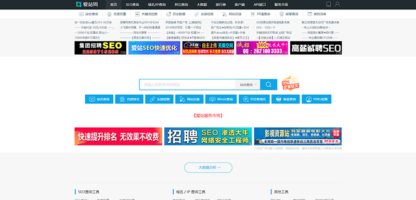Viewport: 416px width, 200px height.
Task: Open the 客户端 menu item
Action: pos(240,5)
